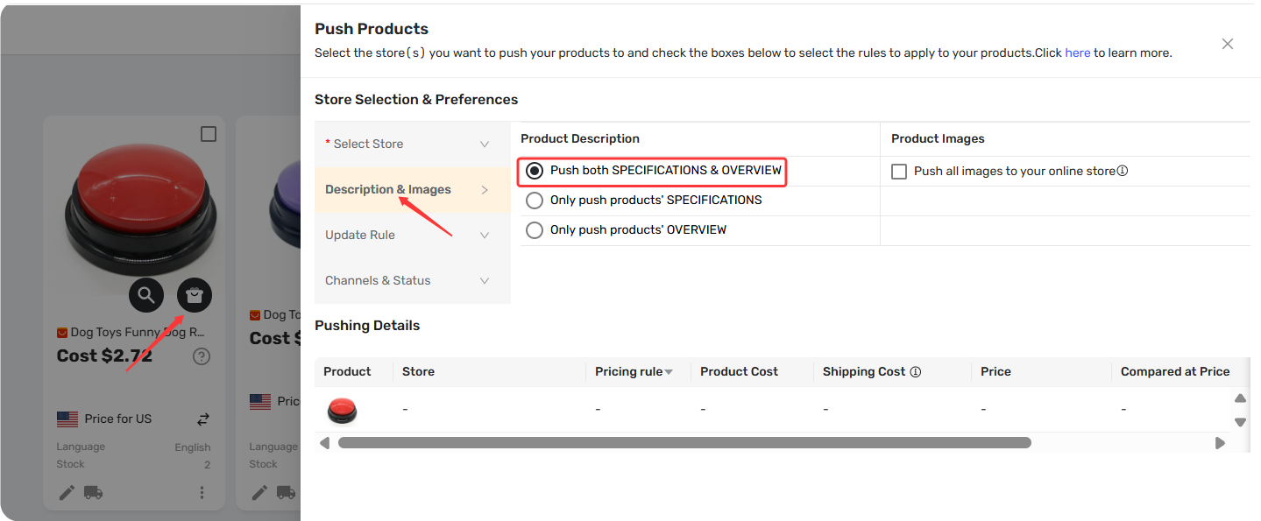Click the pencil edit icon on first product card

(x=67, y=492)
